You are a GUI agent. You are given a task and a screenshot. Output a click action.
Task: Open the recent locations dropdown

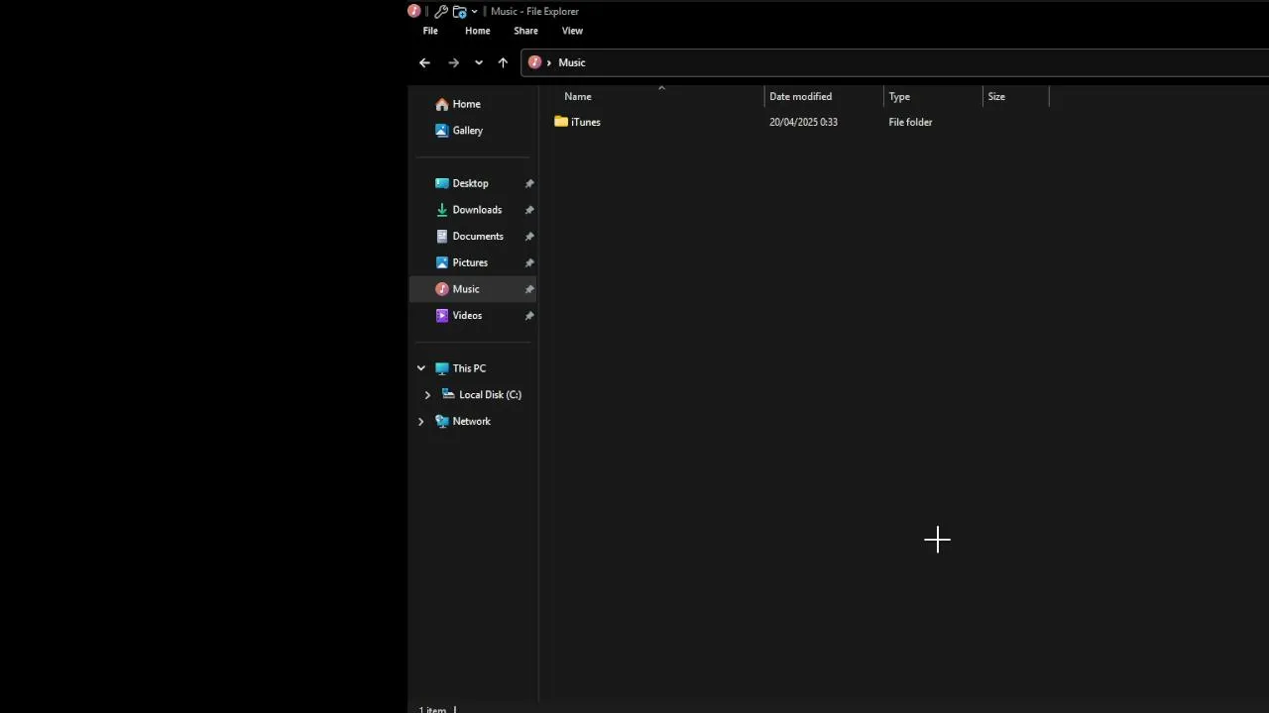point(479,62)
